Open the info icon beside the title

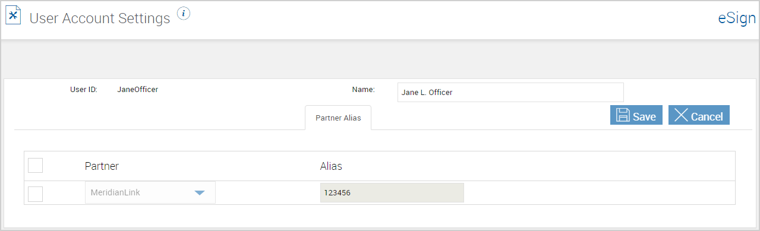click(x=184, y=14)
